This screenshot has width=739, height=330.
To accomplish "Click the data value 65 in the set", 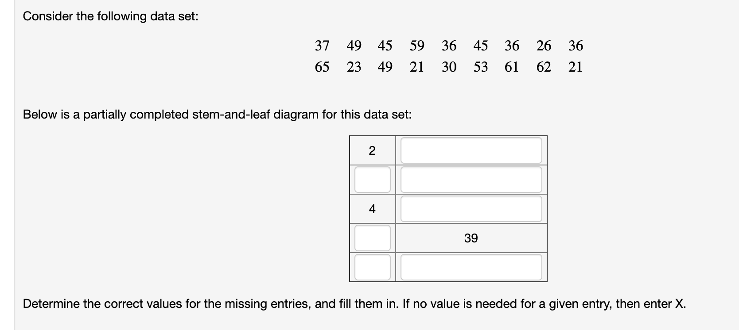I will (x=322, y=67).
